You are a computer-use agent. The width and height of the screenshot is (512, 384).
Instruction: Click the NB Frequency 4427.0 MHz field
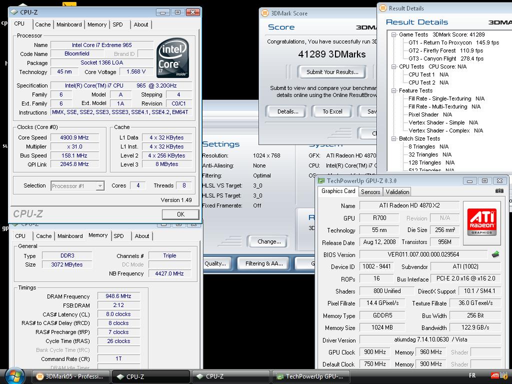point(169,273)
